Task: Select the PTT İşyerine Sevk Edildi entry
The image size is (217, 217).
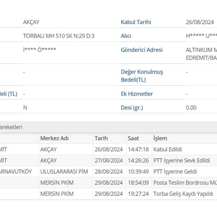Action: click(x=182, y=160)
